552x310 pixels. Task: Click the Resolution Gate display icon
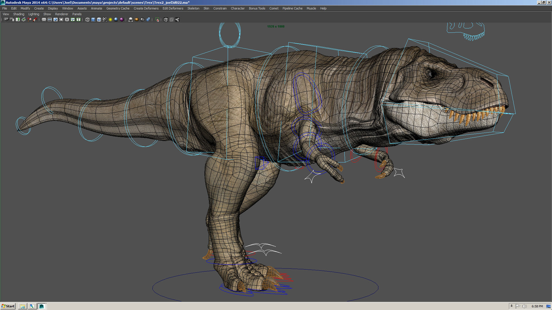(55, 19)
